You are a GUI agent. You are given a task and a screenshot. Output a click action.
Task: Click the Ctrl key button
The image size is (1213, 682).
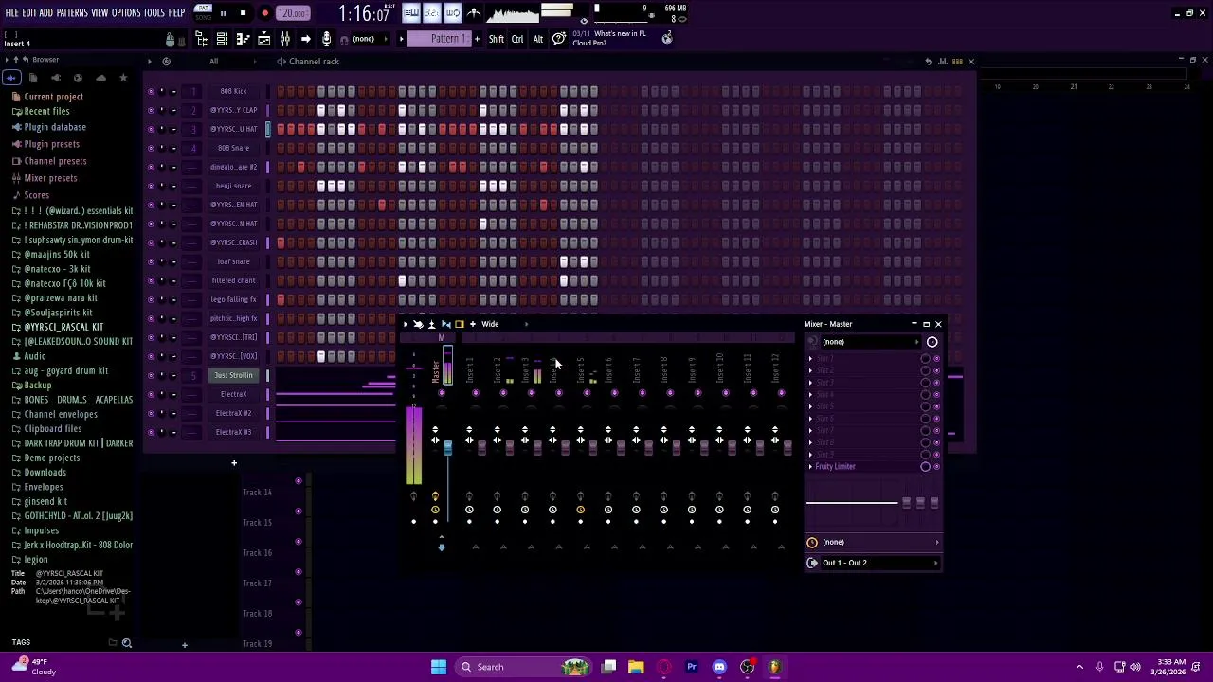pyautogui.click(x=517, y=39)
